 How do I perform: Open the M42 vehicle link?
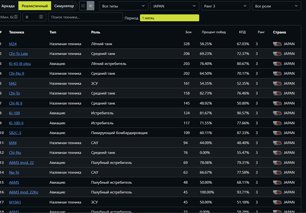click(13, 83)
